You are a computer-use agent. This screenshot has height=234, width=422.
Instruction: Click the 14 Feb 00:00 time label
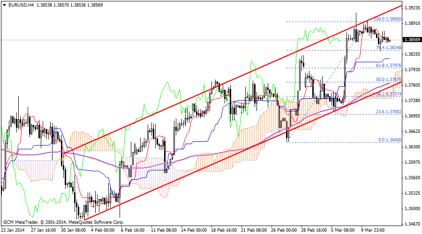(194, 230)
